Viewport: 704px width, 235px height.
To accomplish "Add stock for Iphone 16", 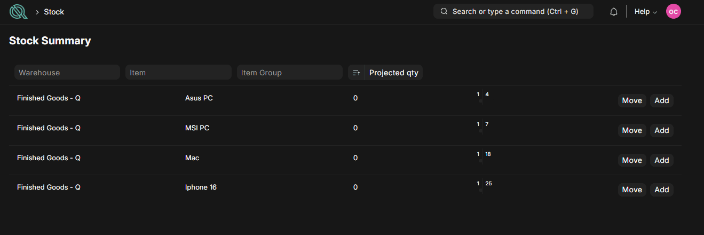I will click(662, 190).
